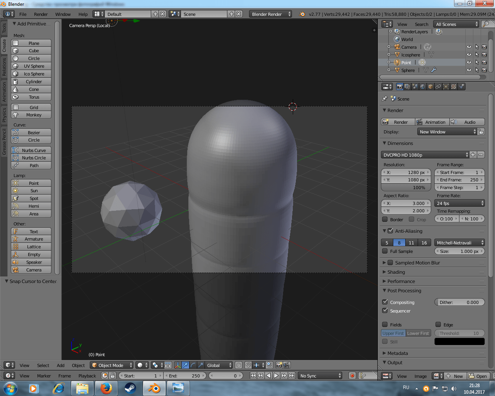Open the Object Mode dropdown
The width and height of the screenshot is (495, 396).
tap(111, 365)
